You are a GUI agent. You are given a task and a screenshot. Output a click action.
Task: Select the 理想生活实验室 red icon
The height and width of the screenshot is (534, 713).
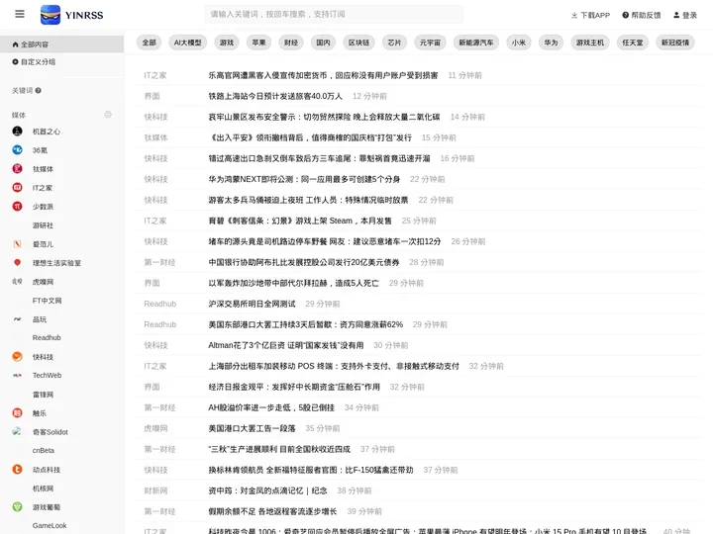click(x=17, y=262)
